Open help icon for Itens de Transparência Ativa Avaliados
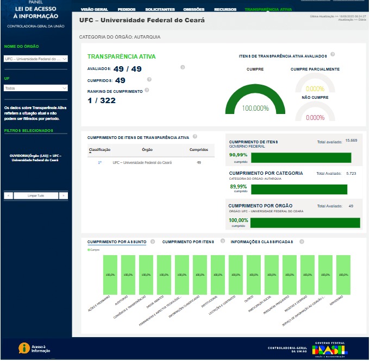Screen dimensions: 370x361 pos(333,54)
